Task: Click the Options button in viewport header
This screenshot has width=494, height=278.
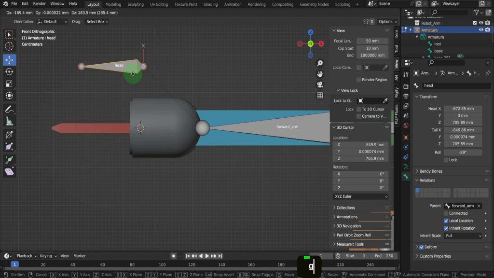Action: [x=387, y=22]
